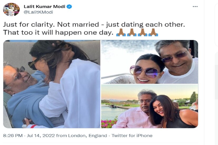The width and height of the screenshot is (218, 145).
Task: Click the third folded hands emoji
Action: (x=143, y=33)
